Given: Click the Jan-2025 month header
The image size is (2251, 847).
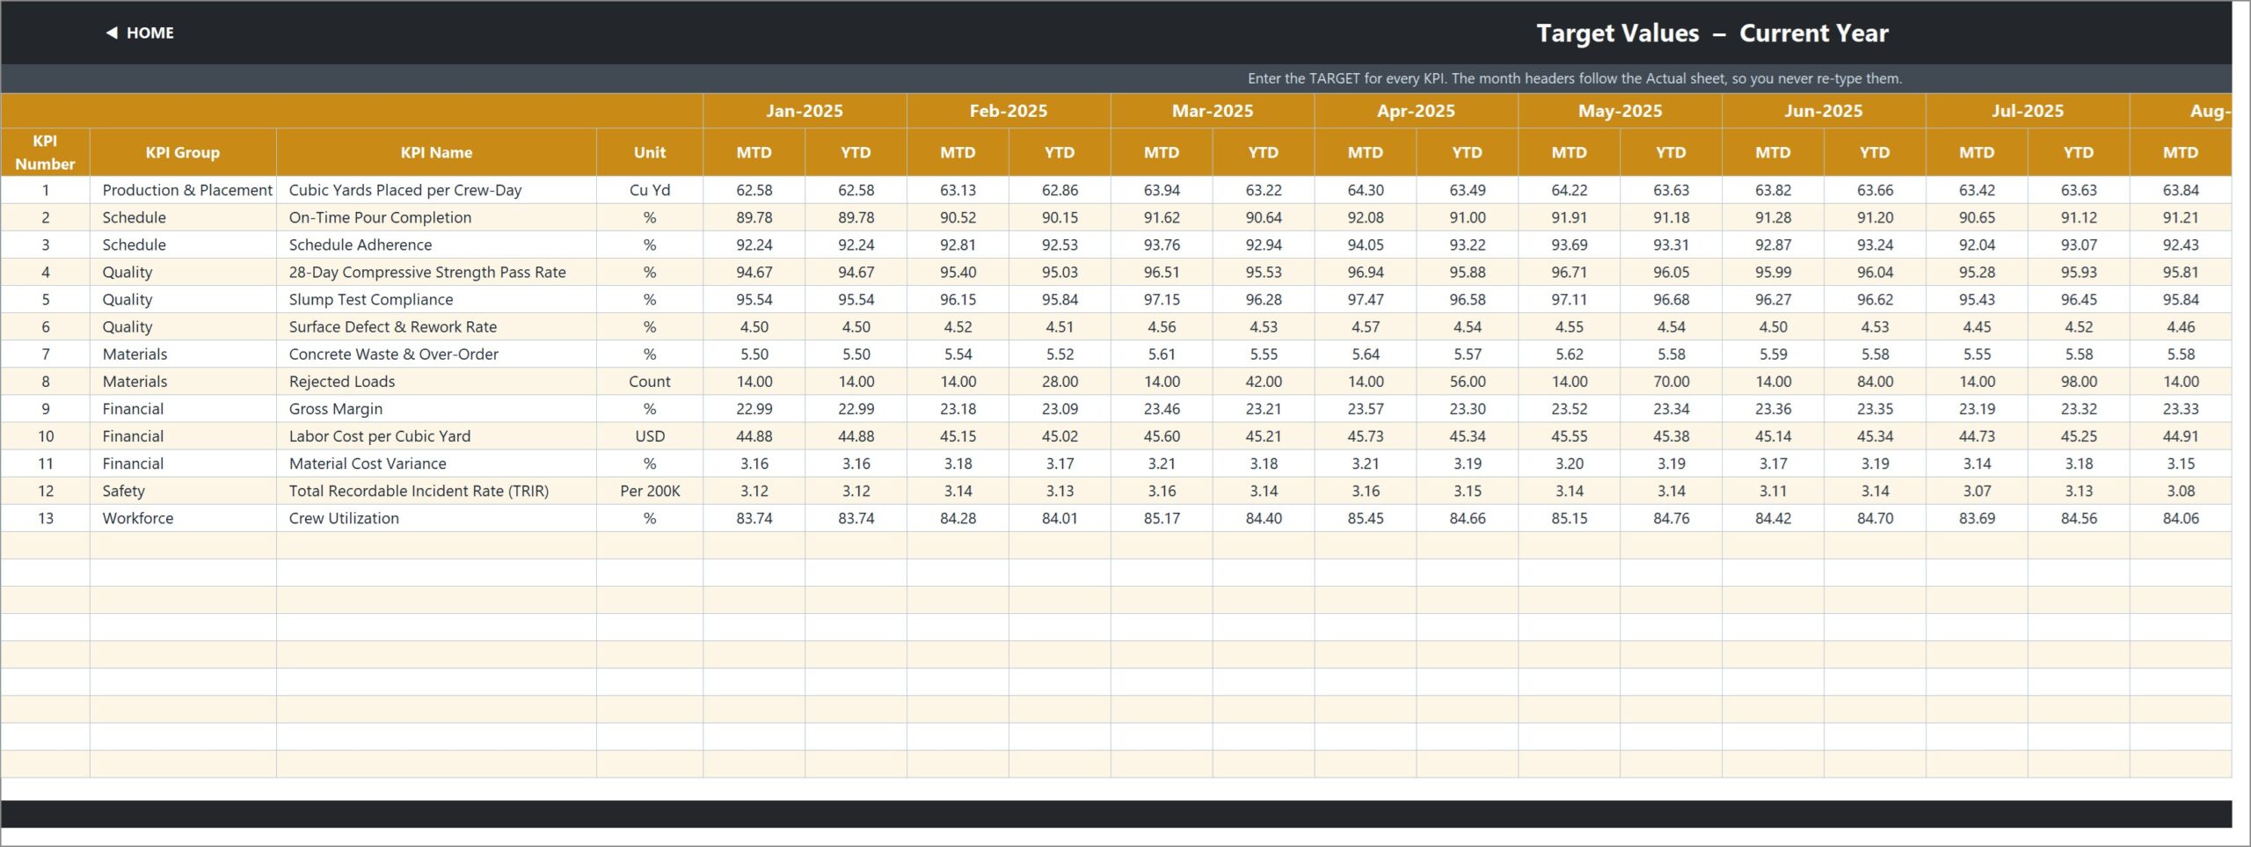Looking at the screenshot, I should click(x=805, y=111).
